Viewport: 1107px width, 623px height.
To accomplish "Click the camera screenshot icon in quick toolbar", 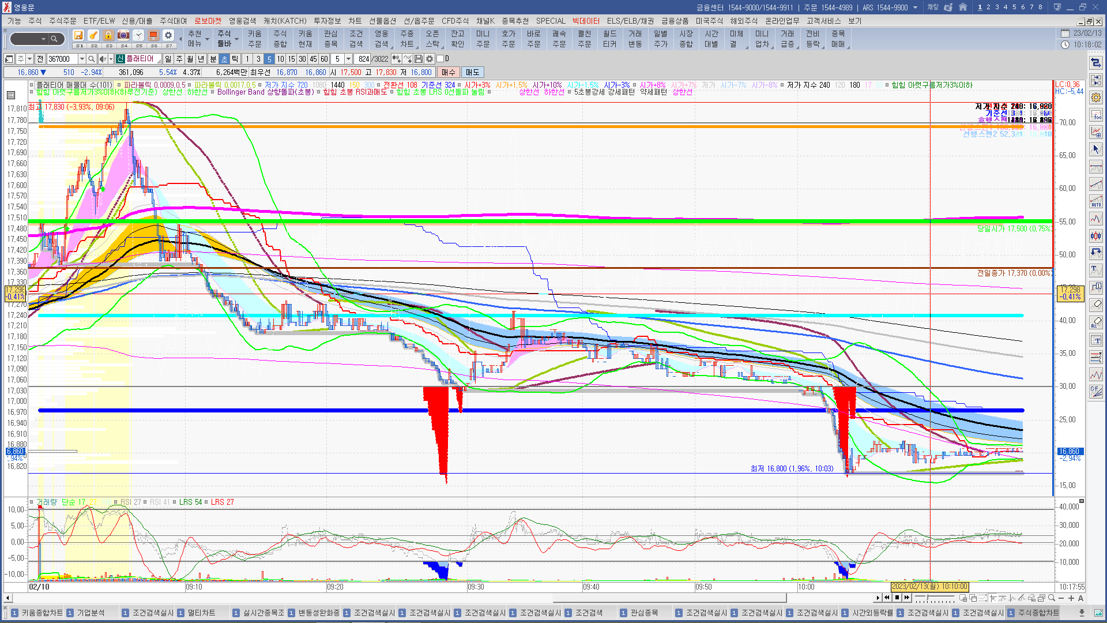I will [x=123, y=36].
